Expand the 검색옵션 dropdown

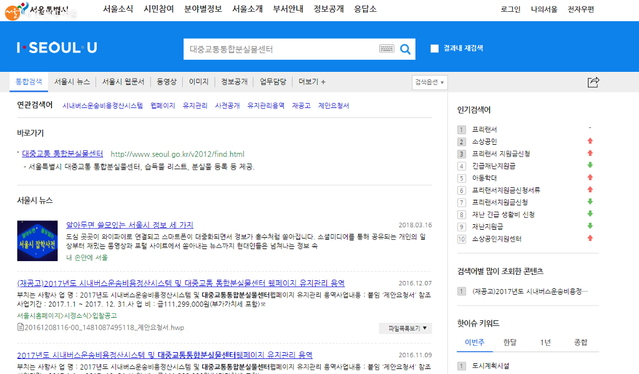pos(430,82)
